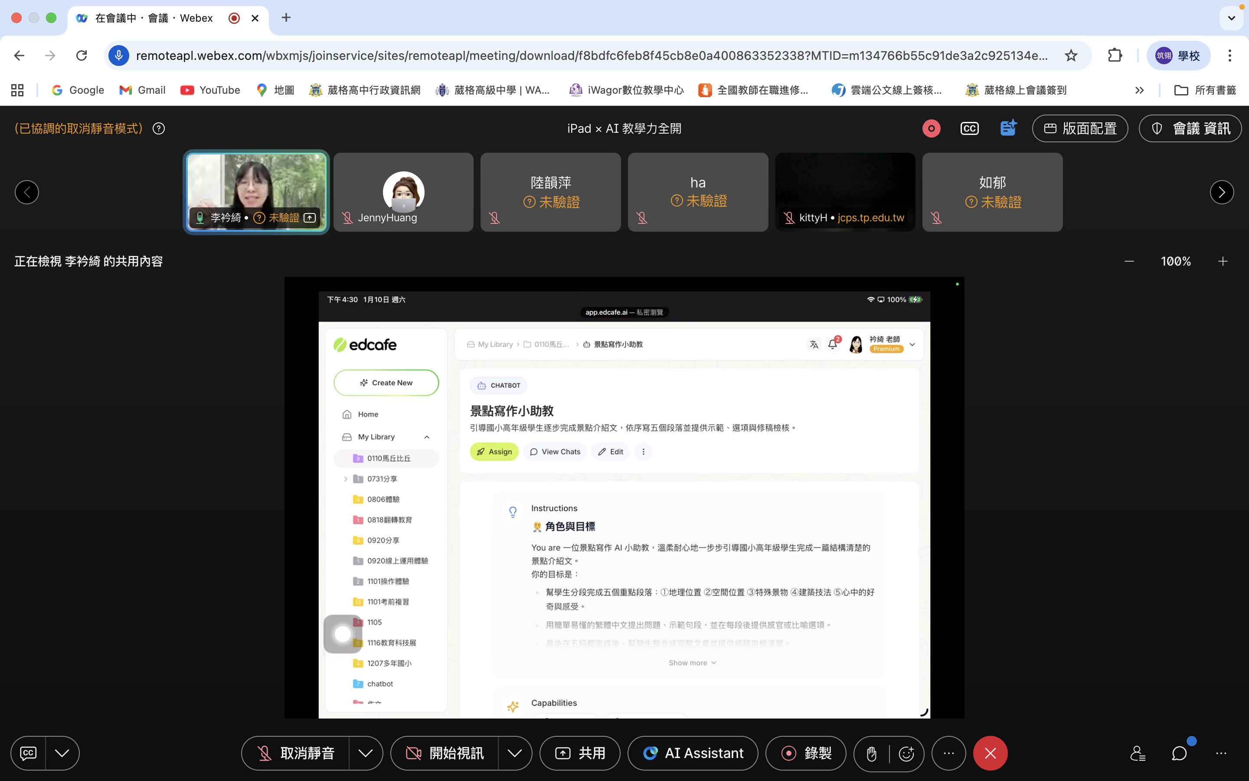Expand the video options arrow beside 開始視訊
1249x781 pixels.
(515, 754)
